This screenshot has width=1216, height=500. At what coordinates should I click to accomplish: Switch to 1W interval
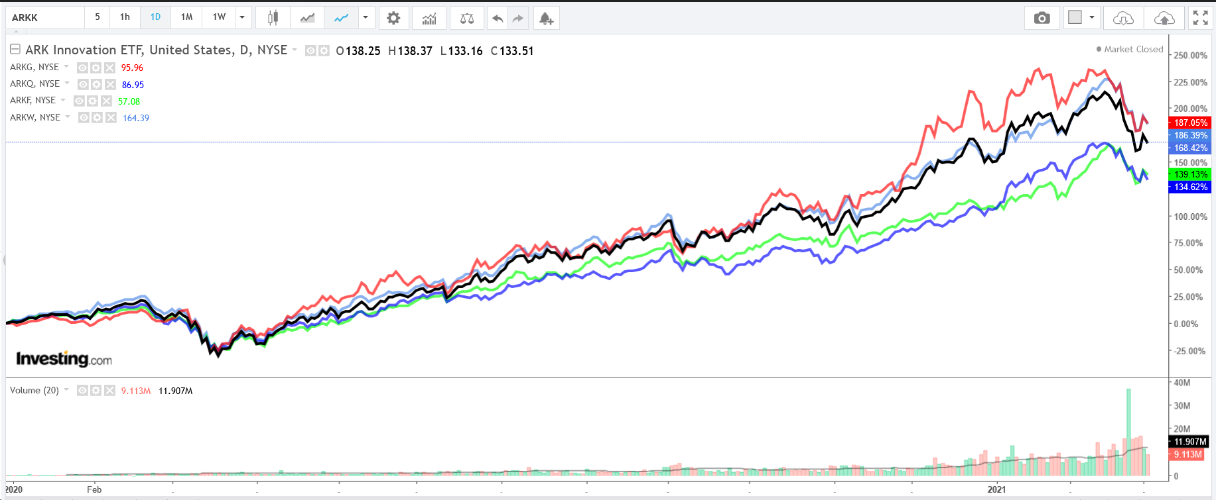coord(219,17)
